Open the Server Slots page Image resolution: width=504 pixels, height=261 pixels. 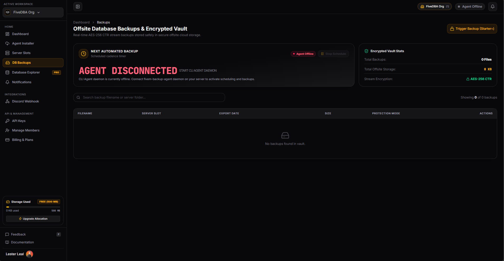coord(33,53)
